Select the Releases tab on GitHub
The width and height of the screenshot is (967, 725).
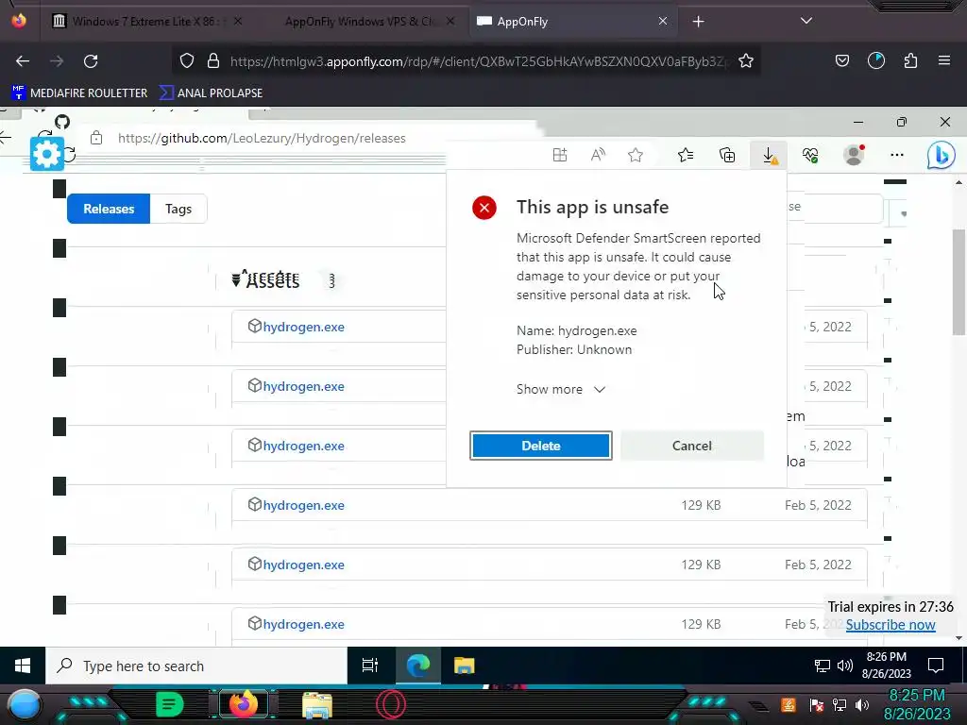coord(109,209)
